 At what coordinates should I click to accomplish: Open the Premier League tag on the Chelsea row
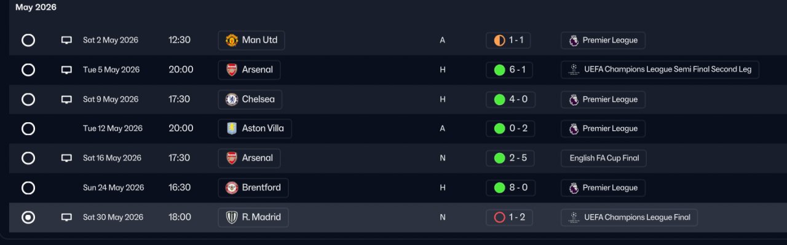[603, 99]
